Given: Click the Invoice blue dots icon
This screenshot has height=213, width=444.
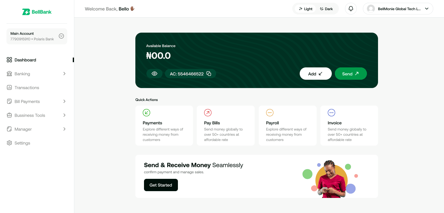Looking at the screenshot, I should coord(331,113).
